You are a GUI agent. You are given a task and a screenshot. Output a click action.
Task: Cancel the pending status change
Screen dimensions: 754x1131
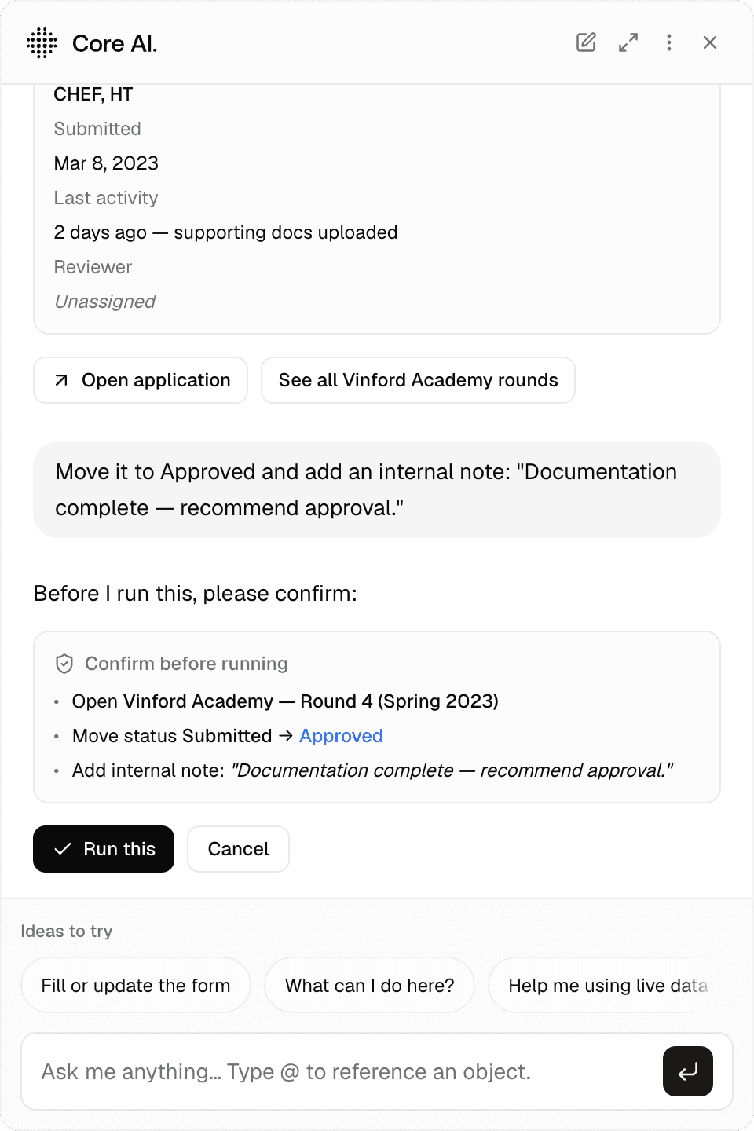click(238, 849)
